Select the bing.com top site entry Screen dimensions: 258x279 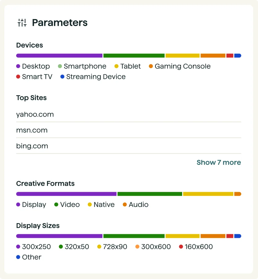[129, 146]
